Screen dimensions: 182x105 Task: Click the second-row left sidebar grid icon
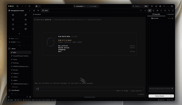(x=13, y=20)
